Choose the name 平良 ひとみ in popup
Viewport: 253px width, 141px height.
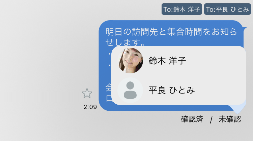tap(172, 90)
